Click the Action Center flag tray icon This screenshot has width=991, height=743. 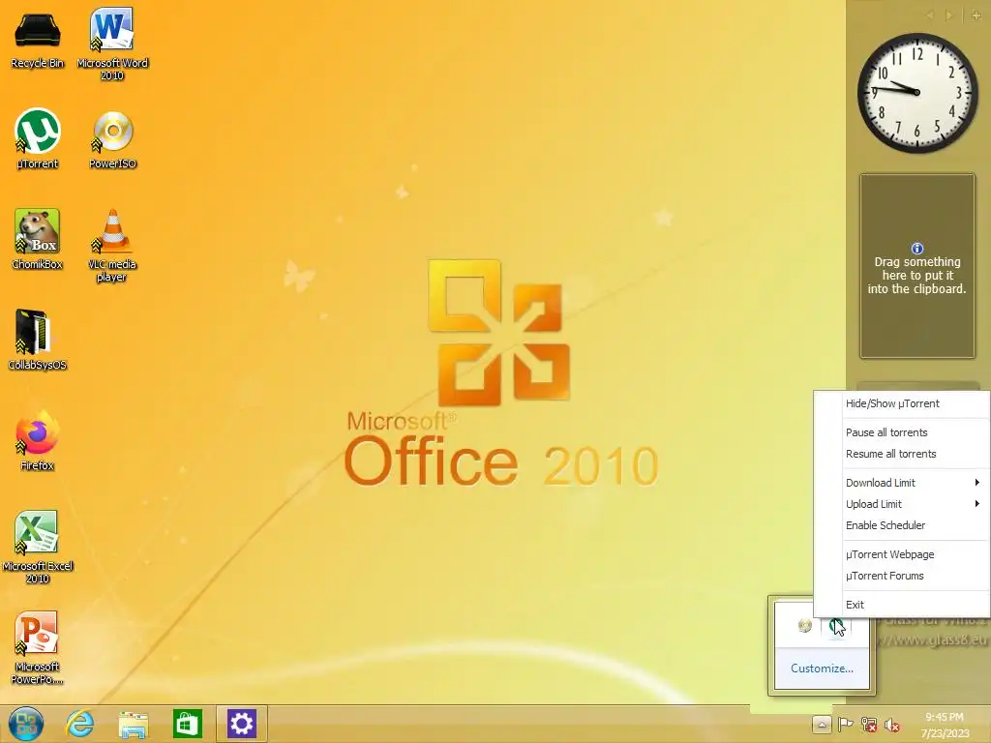point(845,725)
